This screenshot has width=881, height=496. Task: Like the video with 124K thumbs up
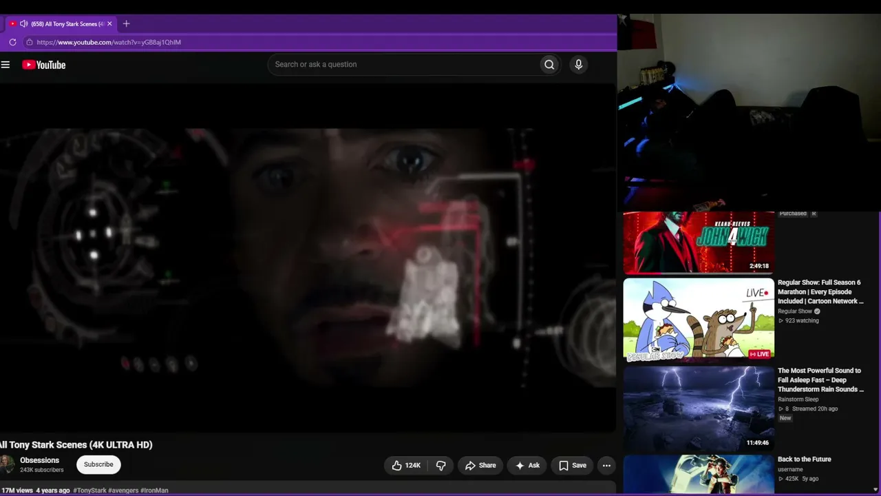405,466
